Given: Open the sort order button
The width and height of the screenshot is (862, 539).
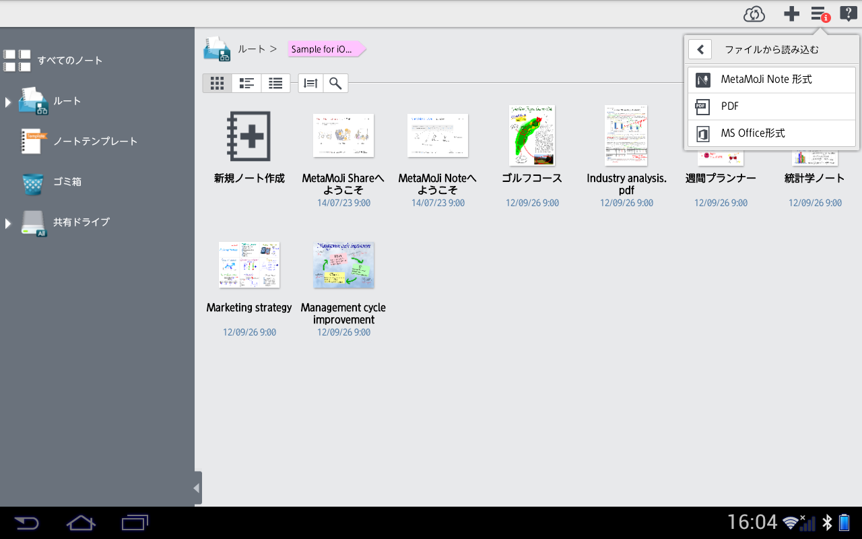Looking at the screenshot, I should pos(310,84).
